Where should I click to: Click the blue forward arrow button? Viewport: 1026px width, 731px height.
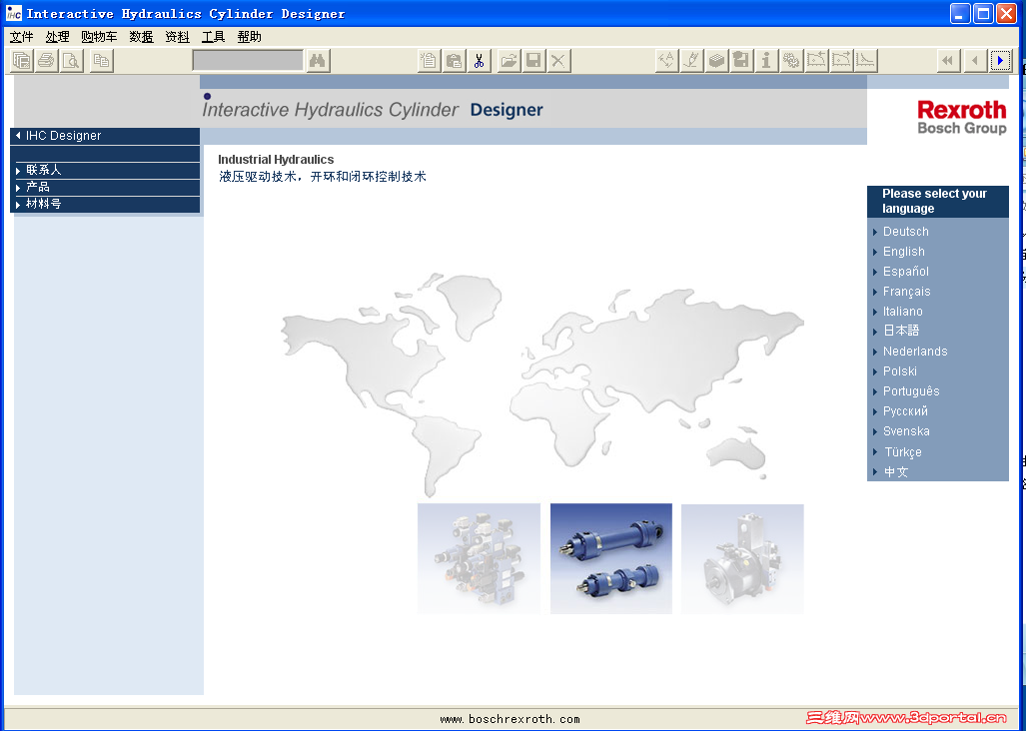point(1000,61)
